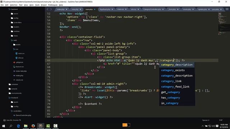Image resolution: width=230 pixels, height=129 pixels.
Task: Switch to the AppAsset.php tab
Action: (x=105, y=9)
